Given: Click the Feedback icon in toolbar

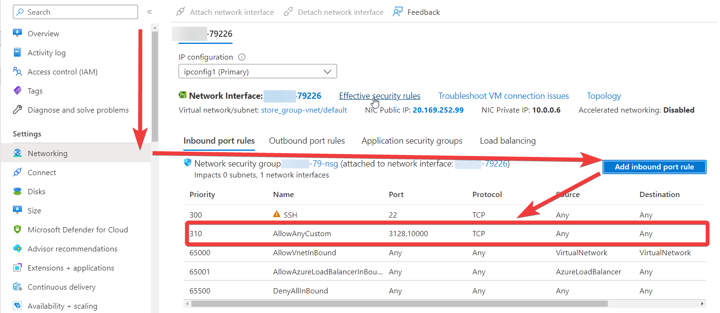Looking at the screenshot, I should [398, 12].
